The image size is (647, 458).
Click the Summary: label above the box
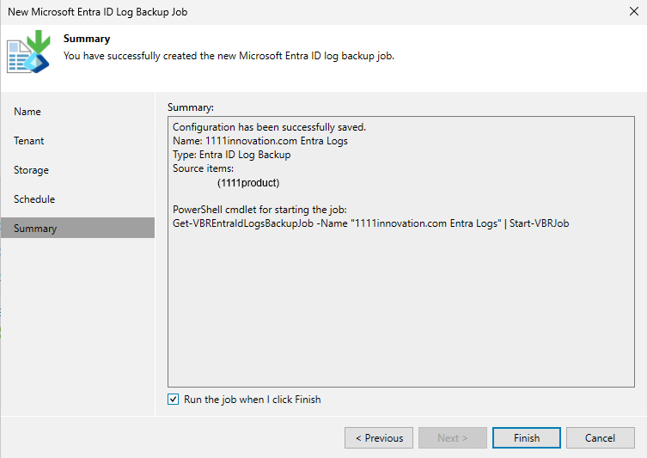pos(191,107)
